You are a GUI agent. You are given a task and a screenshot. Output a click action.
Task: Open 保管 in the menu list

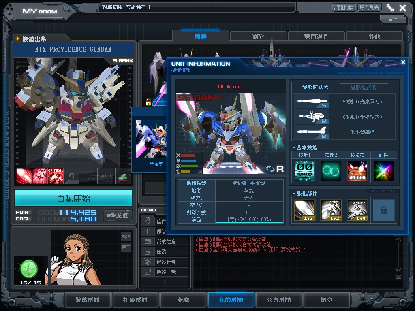154,232
